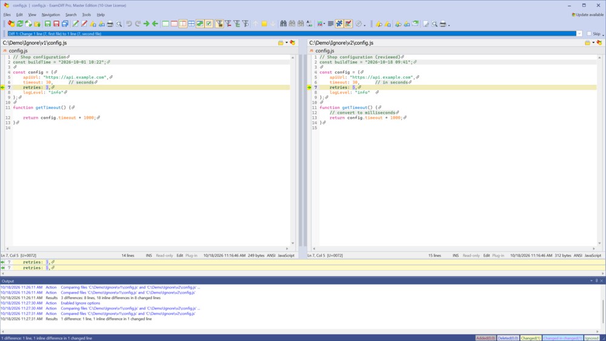Open the Navigation menu
The image size is (606, 341).
point(51,15)
